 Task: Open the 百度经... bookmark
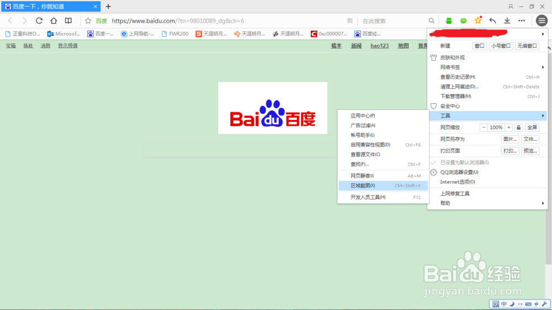(x=368, y=34)
